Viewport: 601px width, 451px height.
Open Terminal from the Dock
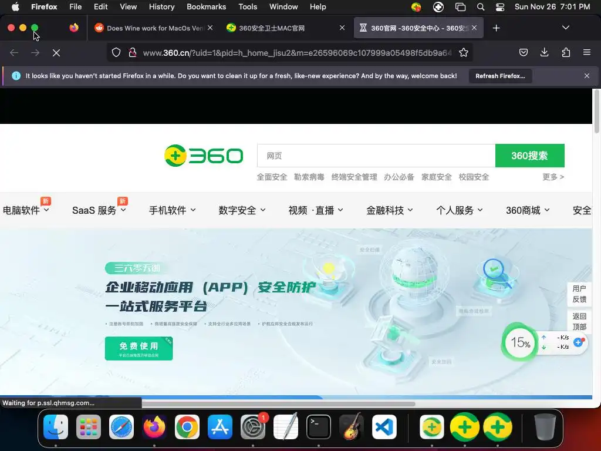(319, 427)
